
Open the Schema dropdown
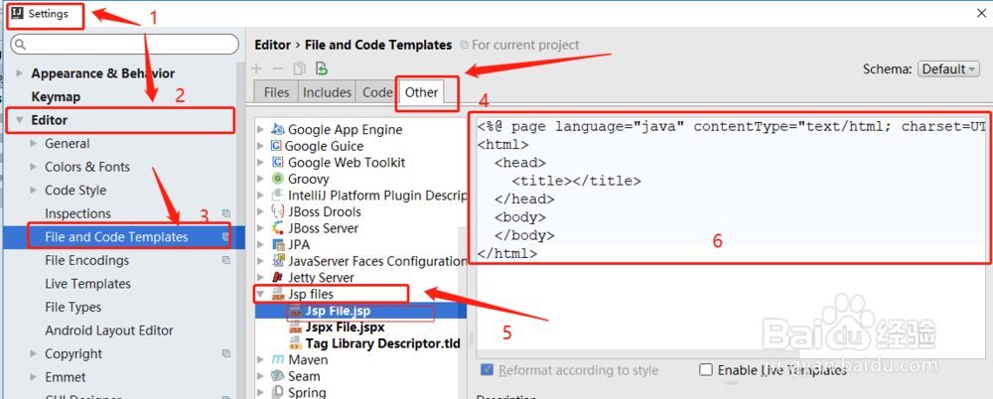(x=948, y=69)
